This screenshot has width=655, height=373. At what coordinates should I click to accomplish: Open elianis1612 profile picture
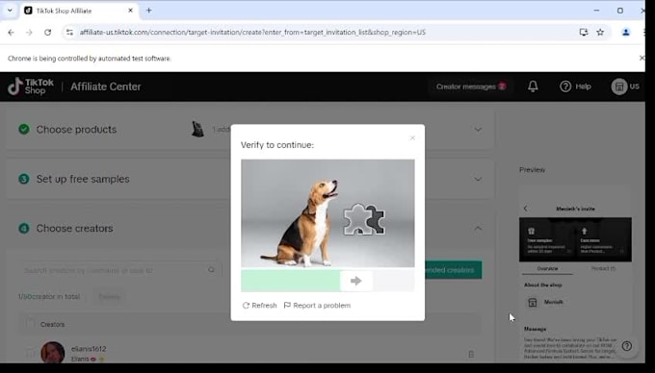[x=53, y=353]
